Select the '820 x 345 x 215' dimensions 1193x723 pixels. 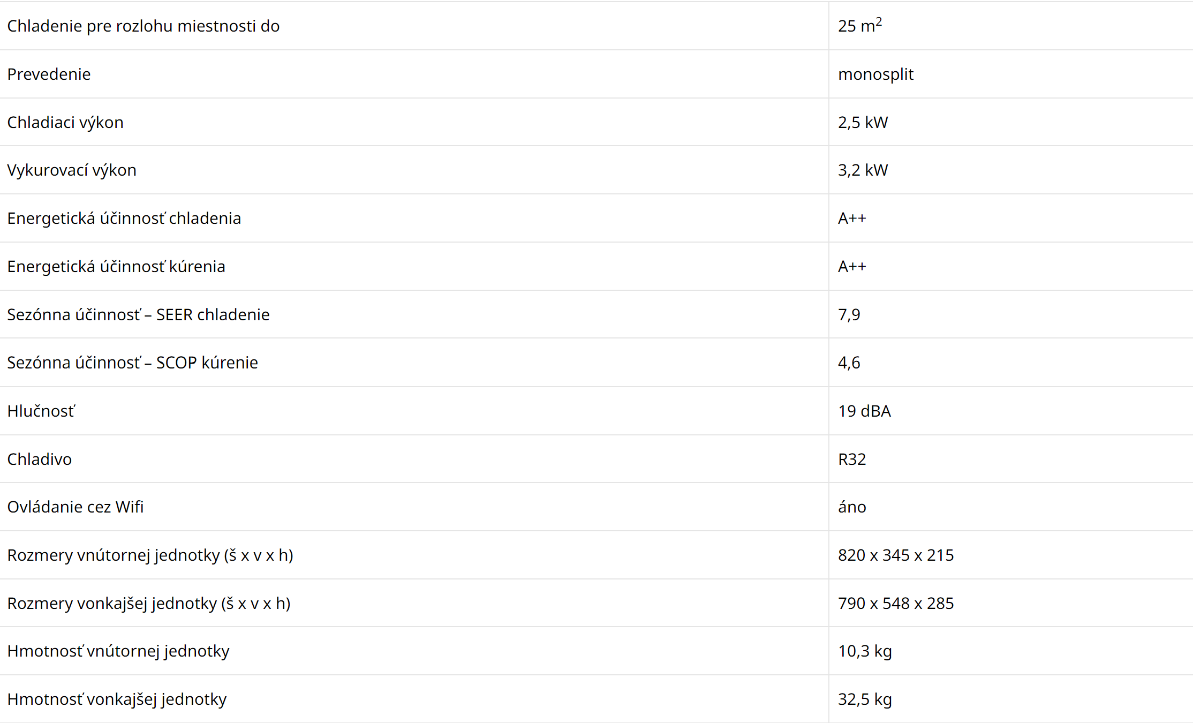click(x=896, y=555)
